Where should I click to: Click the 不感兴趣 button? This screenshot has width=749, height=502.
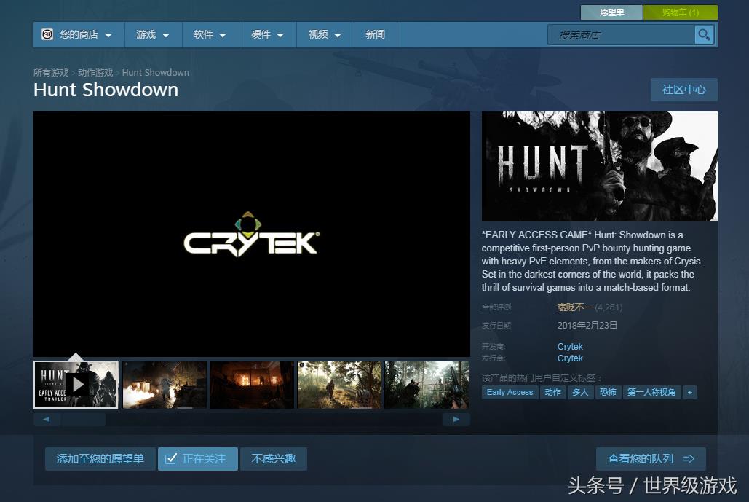point(273,459)
